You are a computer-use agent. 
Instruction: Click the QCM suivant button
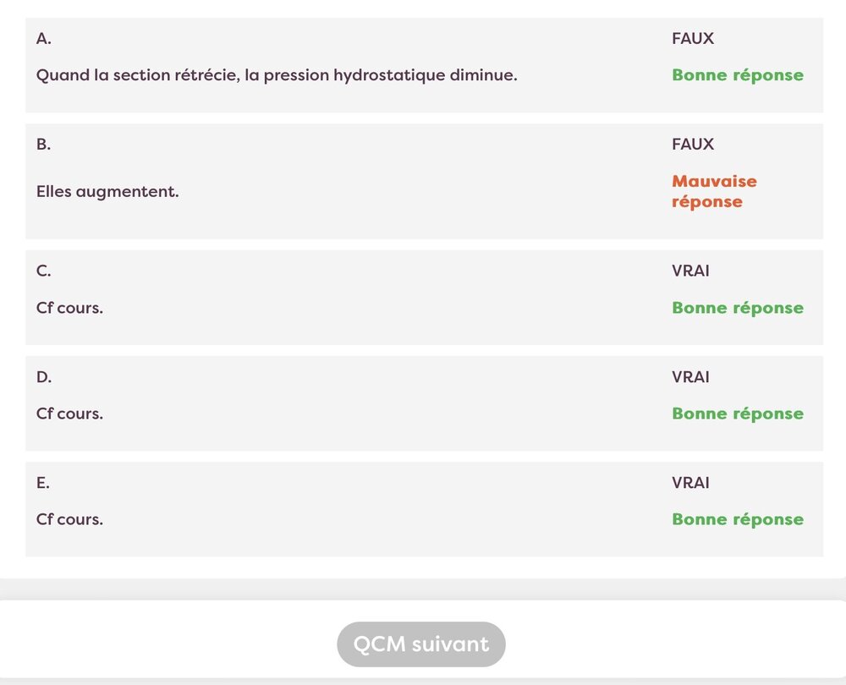click(420, 644)
